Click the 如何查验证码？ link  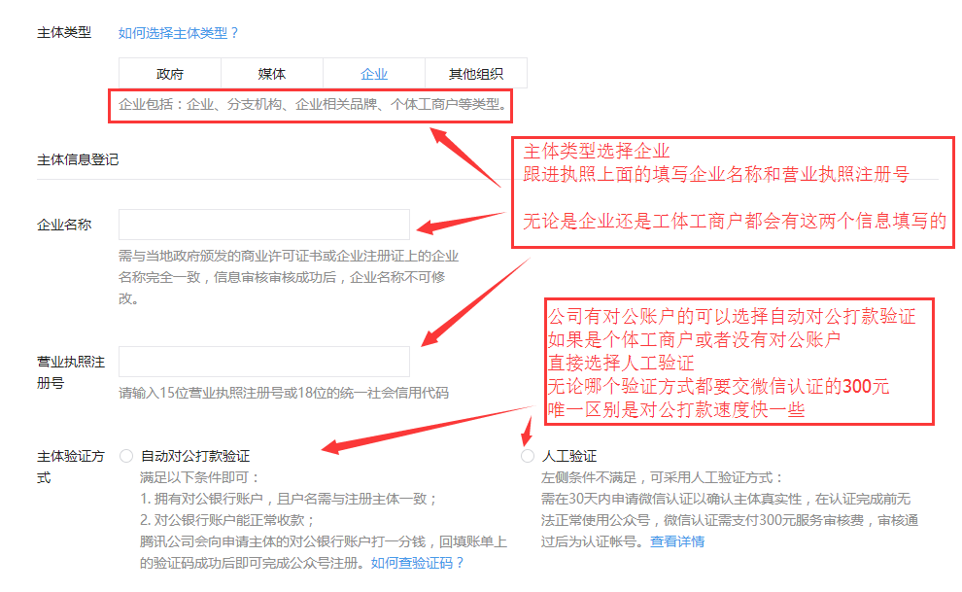418,563
